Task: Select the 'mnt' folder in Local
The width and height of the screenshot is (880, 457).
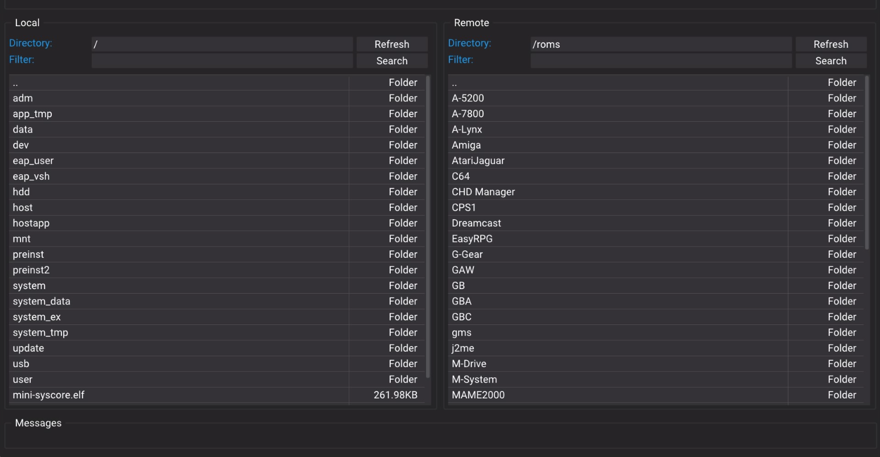Action: (217, 239)
